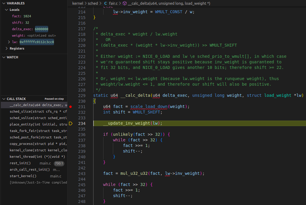
Task: Open the sched breadcrumb segment
Action: click(x=93, y=3)
